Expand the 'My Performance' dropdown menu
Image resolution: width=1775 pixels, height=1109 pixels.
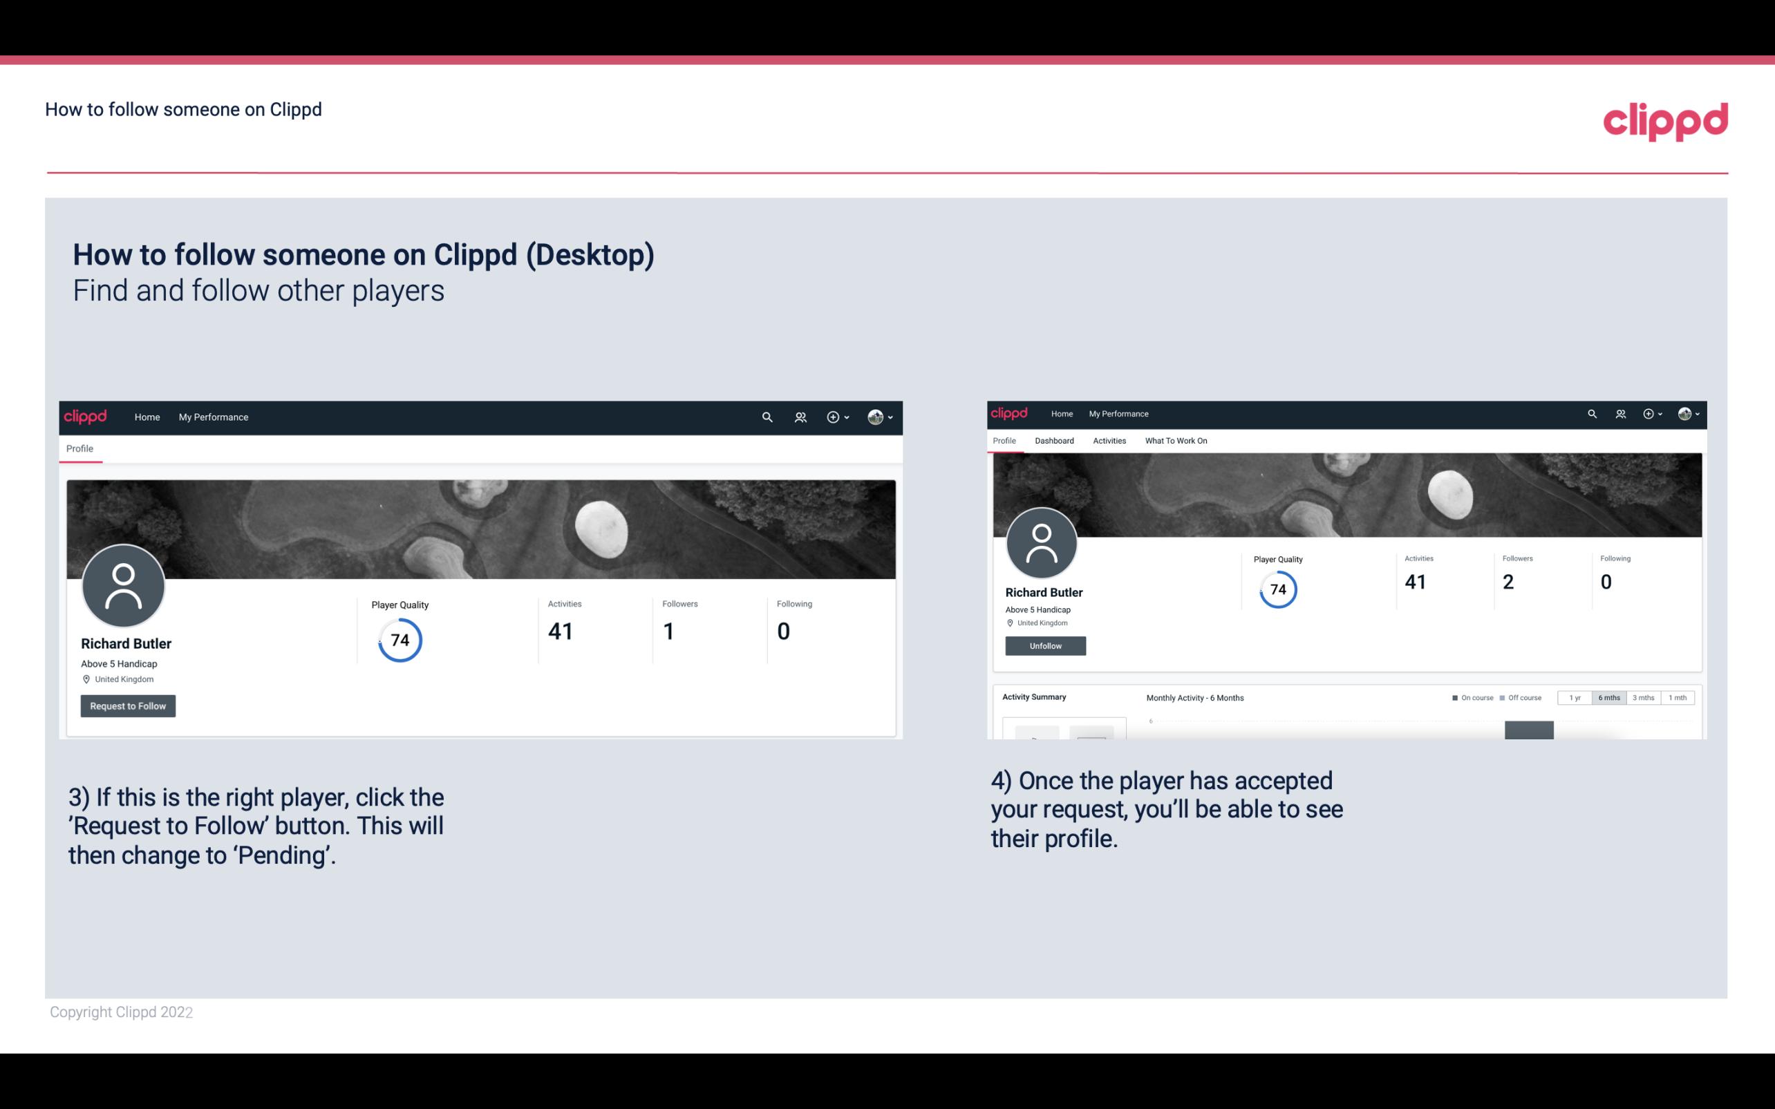pyautogui.click(x=212, y=417)
